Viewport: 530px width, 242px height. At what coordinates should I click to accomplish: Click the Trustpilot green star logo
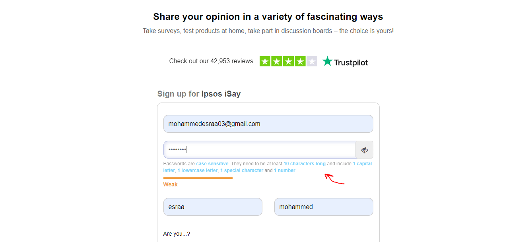click(327, 61)
